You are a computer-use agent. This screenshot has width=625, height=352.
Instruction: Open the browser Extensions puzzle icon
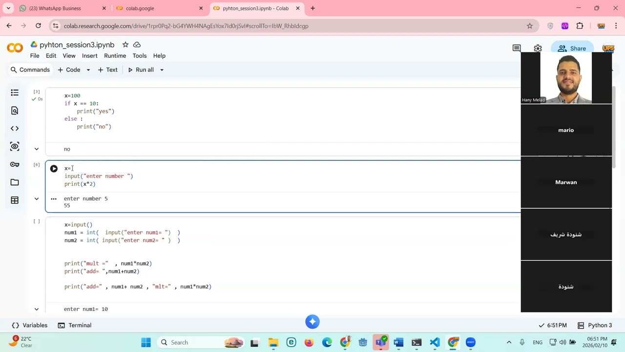point(580,26)
